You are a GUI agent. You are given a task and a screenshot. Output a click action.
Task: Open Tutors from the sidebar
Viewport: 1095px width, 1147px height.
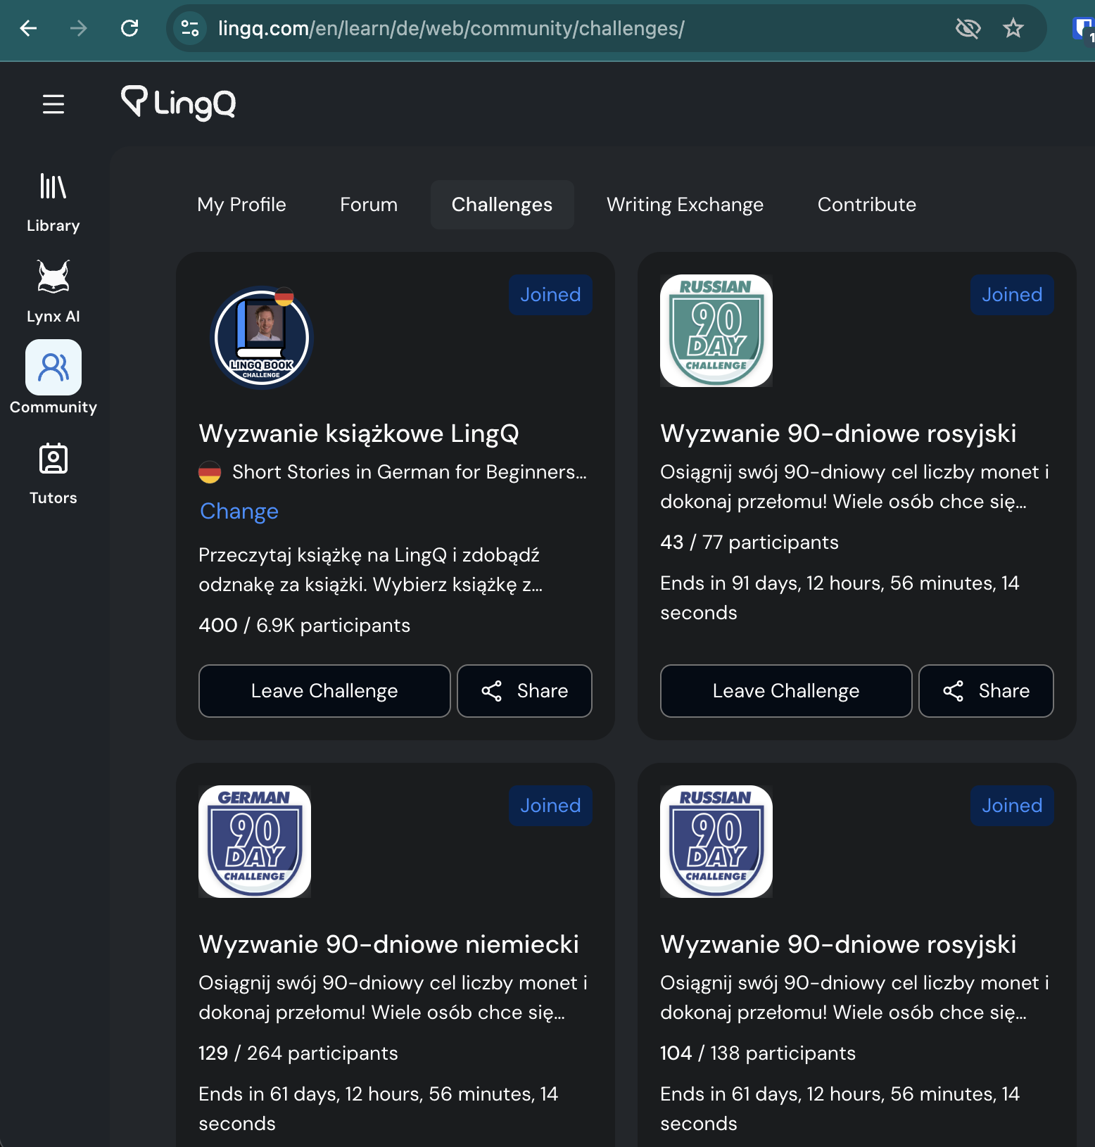53,473
